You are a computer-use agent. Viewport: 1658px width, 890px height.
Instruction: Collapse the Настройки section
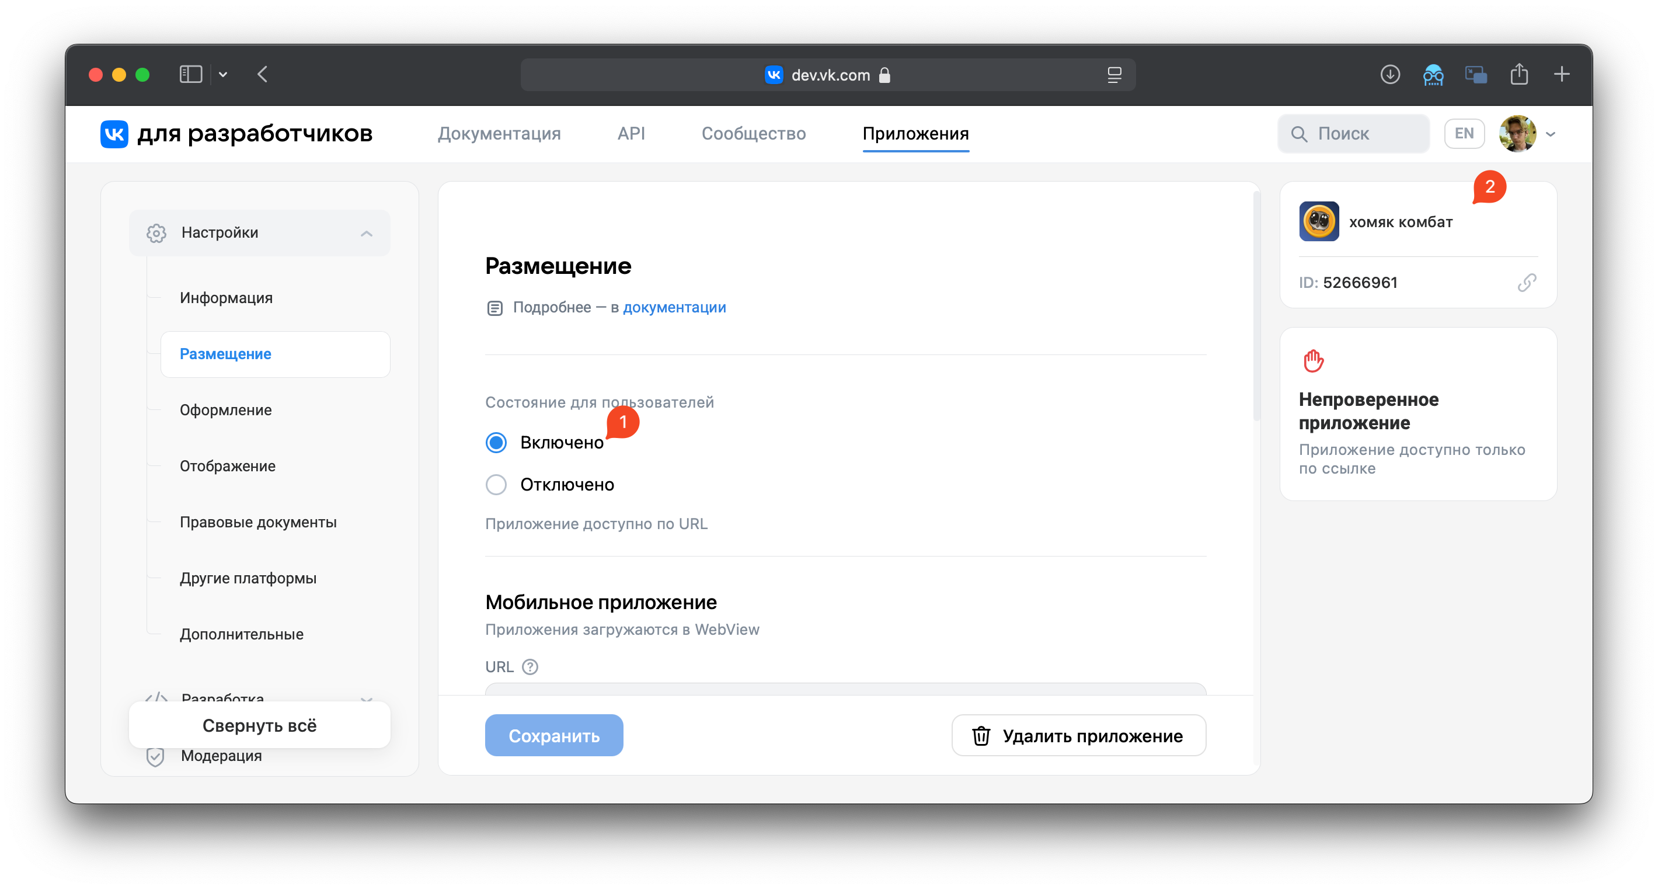click(x=366, y=233)
